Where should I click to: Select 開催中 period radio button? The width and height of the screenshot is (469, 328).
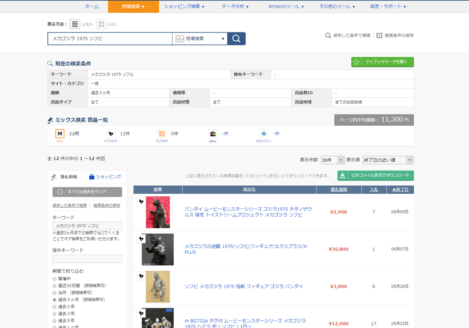pyautogui.click(x=54, y=279)
